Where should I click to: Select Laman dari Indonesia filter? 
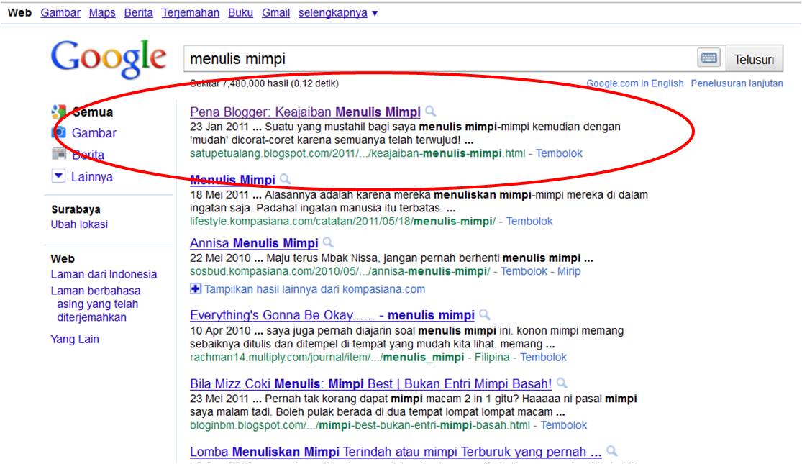104,274
